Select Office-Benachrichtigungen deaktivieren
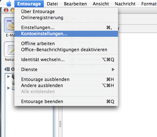This screenshot has height=137, width=157. pos(66,50)
